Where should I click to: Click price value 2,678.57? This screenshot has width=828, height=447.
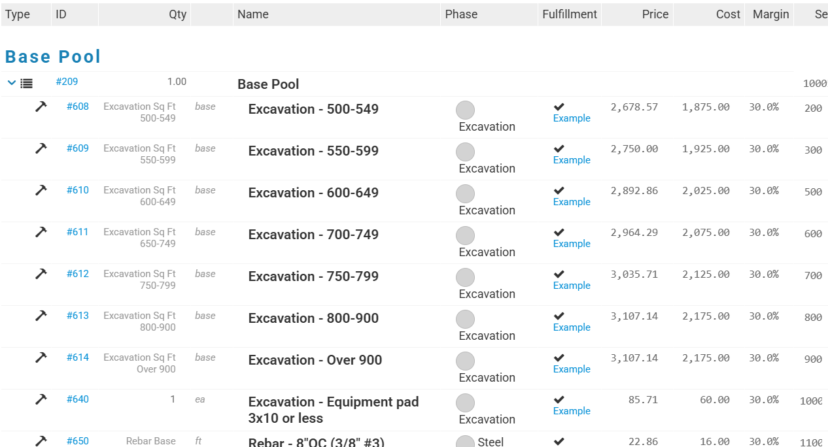click(x=634, y=107)
